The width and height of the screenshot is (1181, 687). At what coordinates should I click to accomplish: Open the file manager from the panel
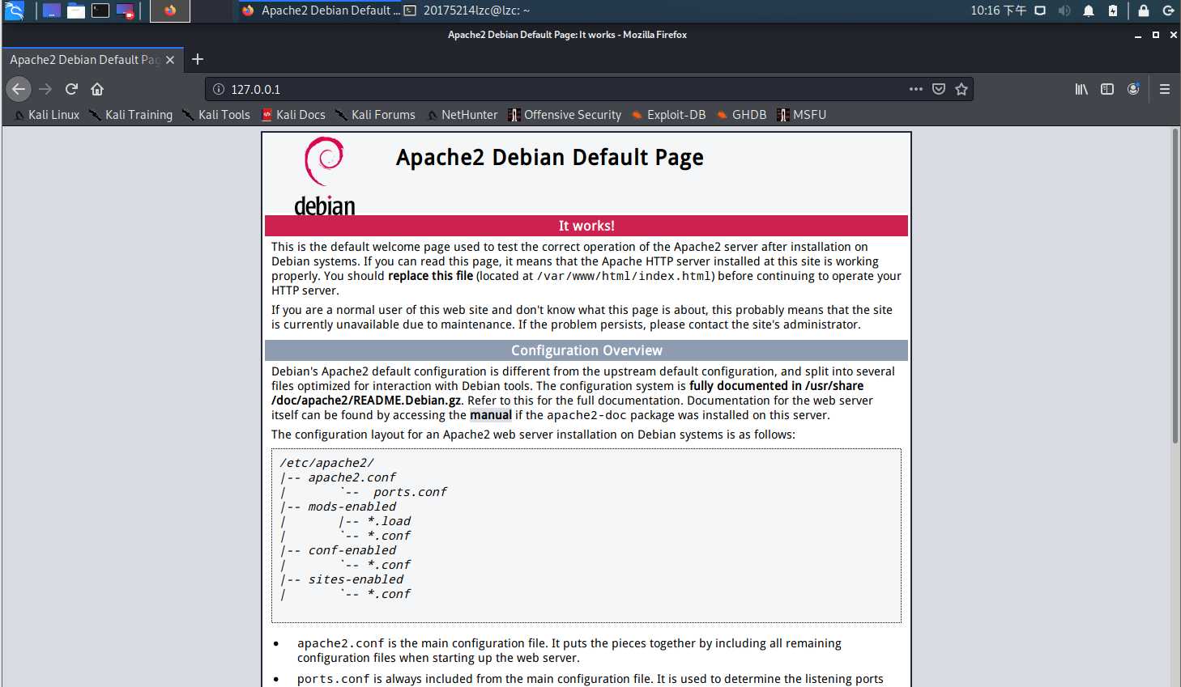[x=76, y=11]
